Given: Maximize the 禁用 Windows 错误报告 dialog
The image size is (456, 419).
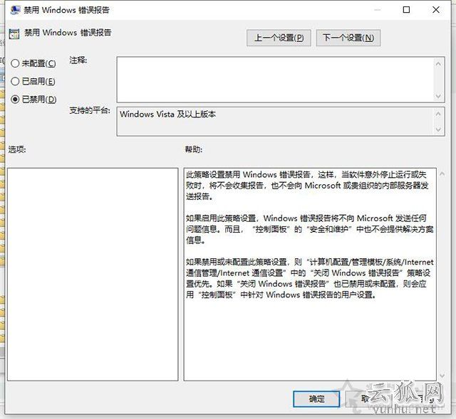Looking at the screenshot, I should (406, 10).
